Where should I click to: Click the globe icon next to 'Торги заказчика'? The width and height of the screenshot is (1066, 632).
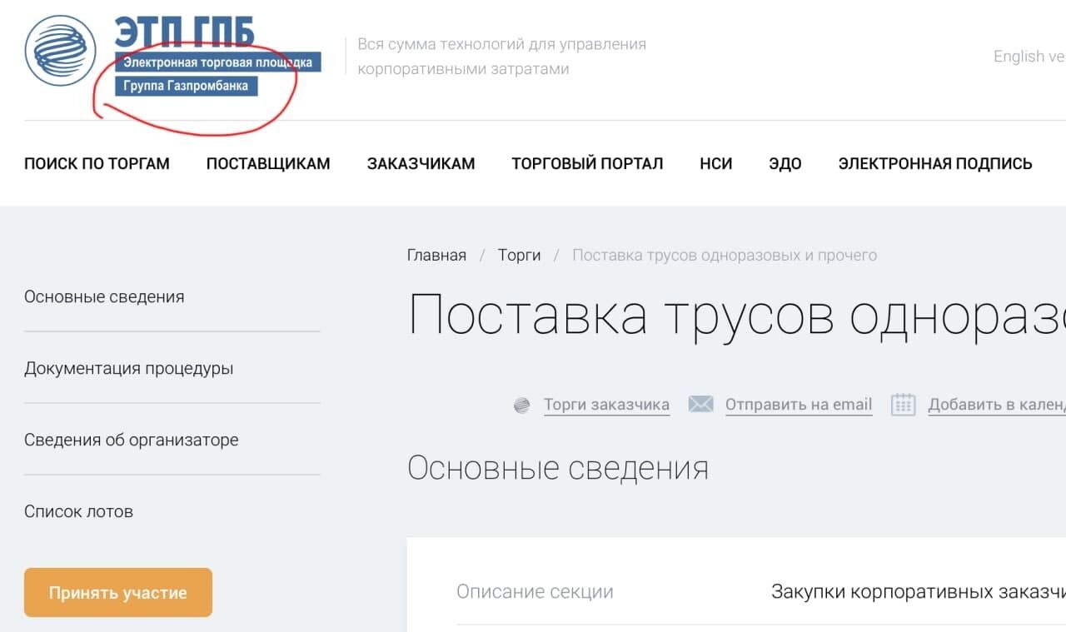pyautogui.click(x=523, y=405)
